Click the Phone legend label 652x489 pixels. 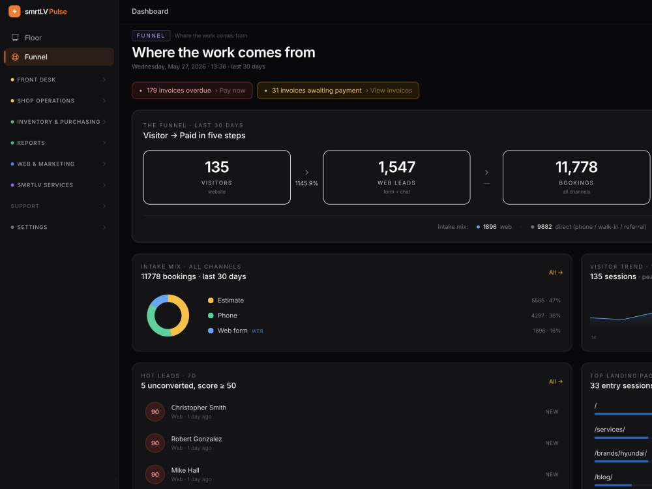pyautogui.click(x=228, y=316)
